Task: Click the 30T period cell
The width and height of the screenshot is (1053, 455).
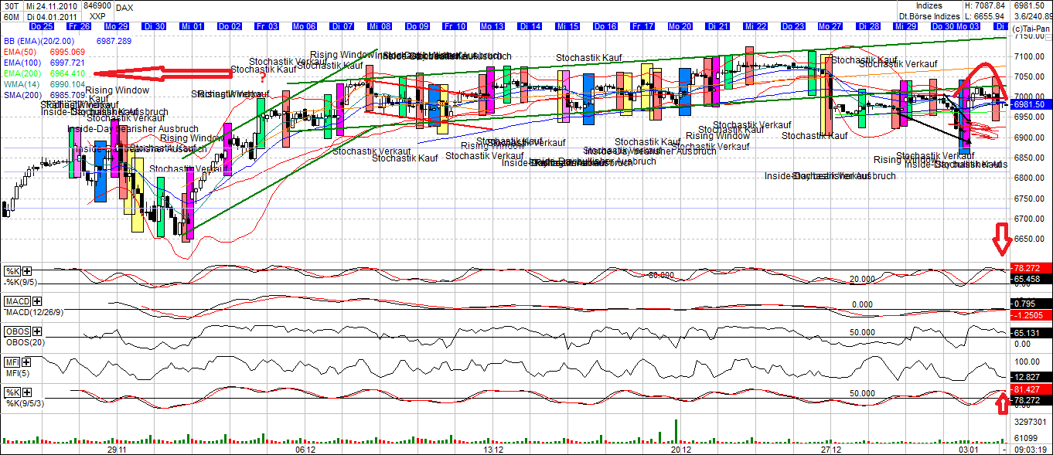Action: coord(12,7)
